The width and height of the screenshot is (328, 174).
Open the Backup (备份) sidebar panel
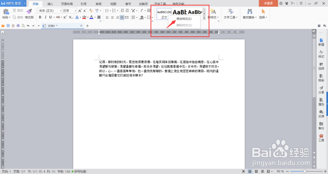point(321,126)
